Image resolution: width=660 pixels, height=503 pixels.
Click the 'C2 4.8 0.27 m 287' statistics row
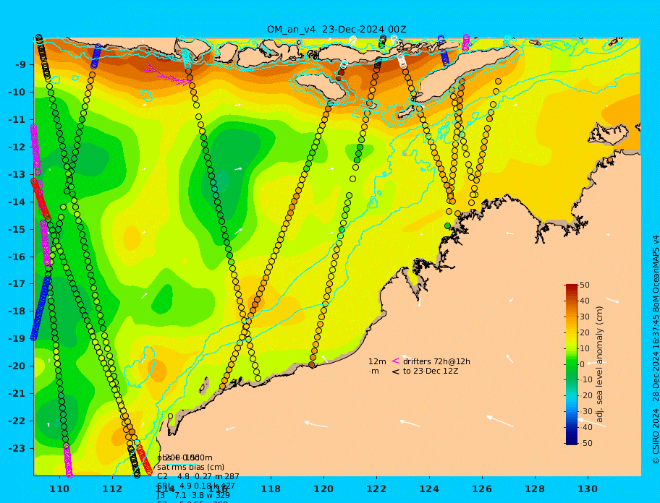click(198, 476)
